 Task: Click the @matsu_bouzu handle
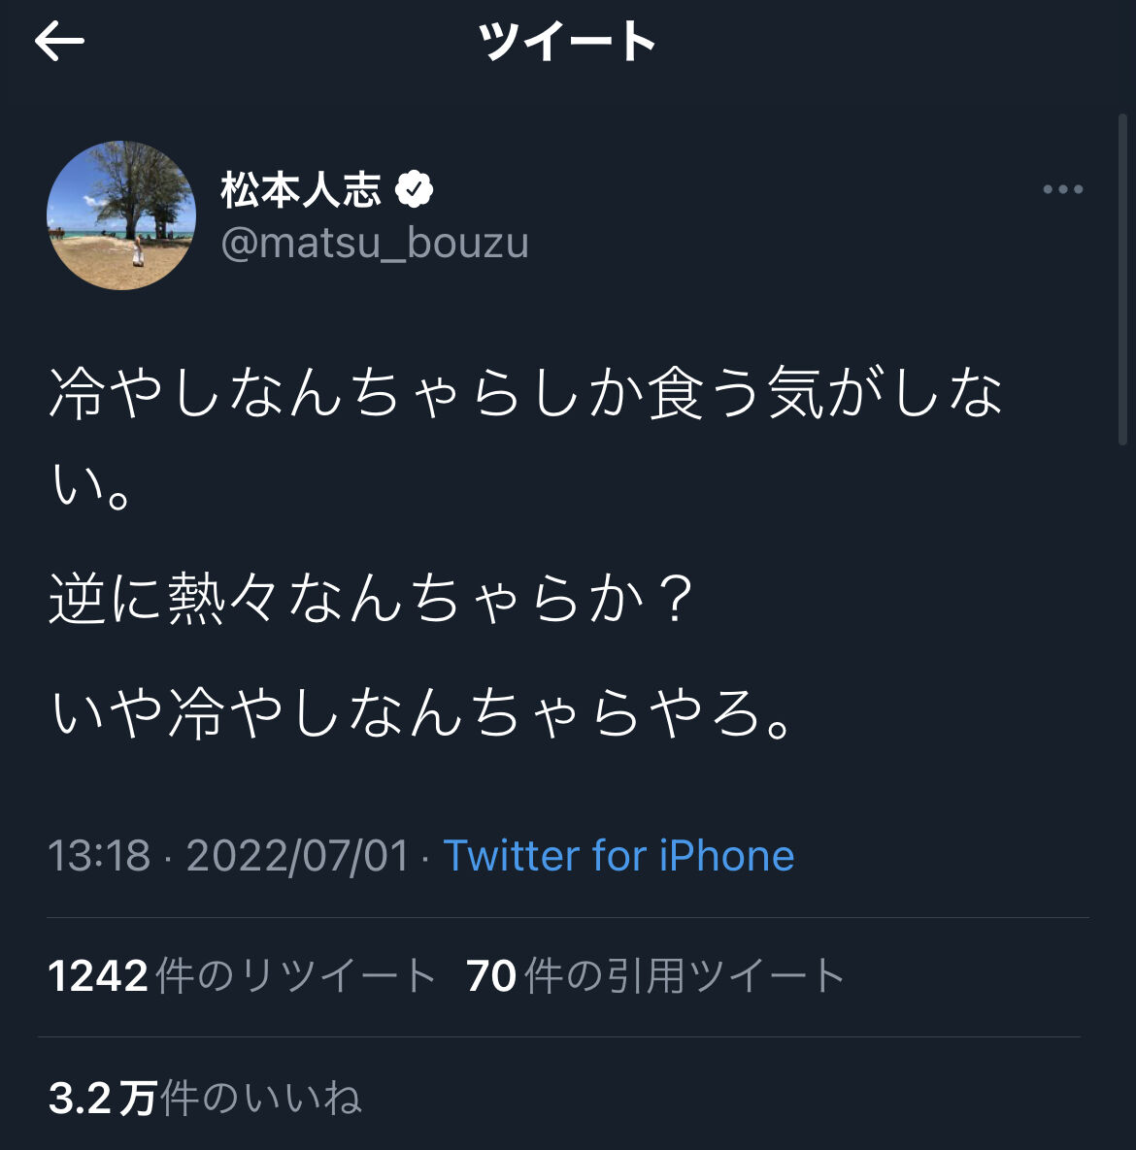tap(375, 243)
